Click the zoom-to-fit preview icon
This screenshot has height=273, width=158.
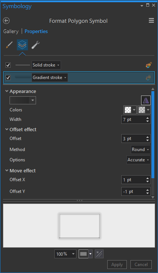point(99,254)
